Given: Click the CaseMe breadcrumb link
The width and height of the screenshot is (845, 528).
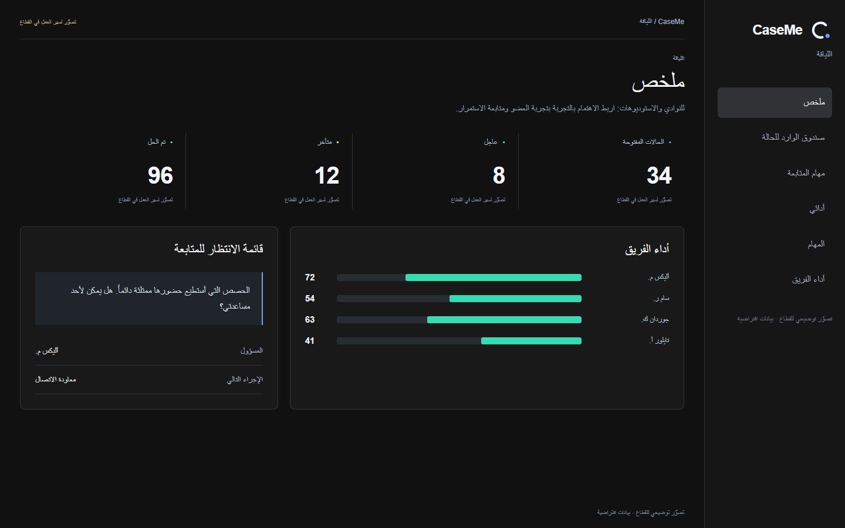Looking at the screenshot, I should tap(671, 22).
